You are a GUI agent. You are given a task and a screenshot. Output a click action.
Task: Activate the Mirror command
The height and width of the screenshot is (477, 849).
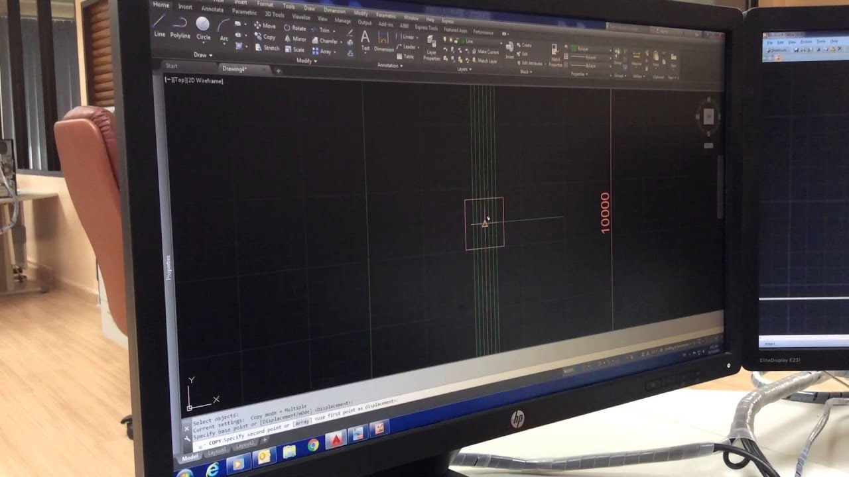pyautogui.click(x=296, y=39)
